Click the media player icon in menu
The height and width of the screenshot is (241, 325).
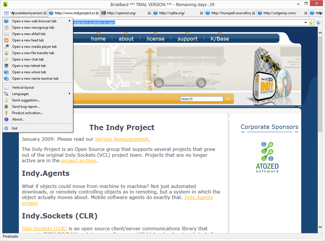pos(6,47)
